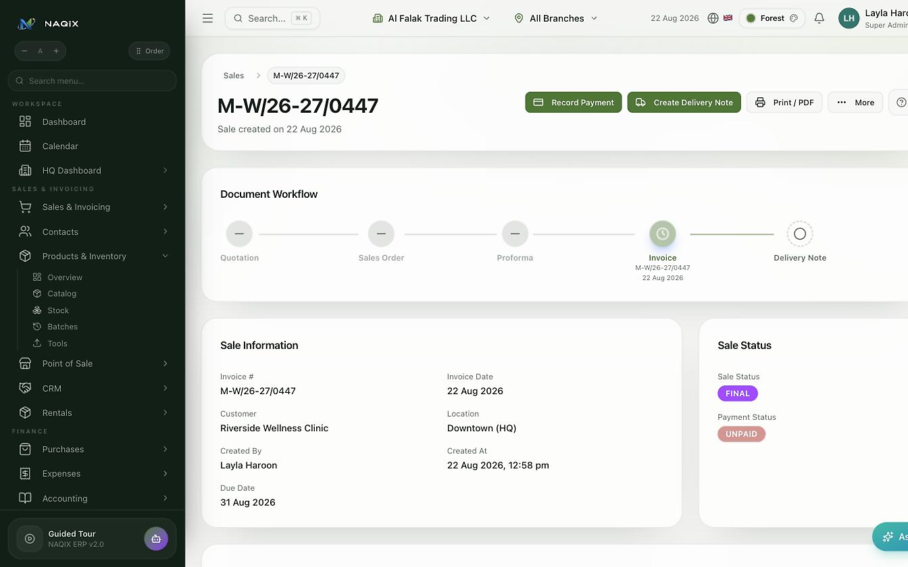Toggle the sidebar with the hamburger icon

[x=207, y=18]
